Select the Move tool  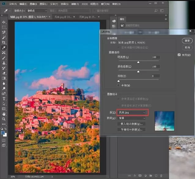(4, 22)
